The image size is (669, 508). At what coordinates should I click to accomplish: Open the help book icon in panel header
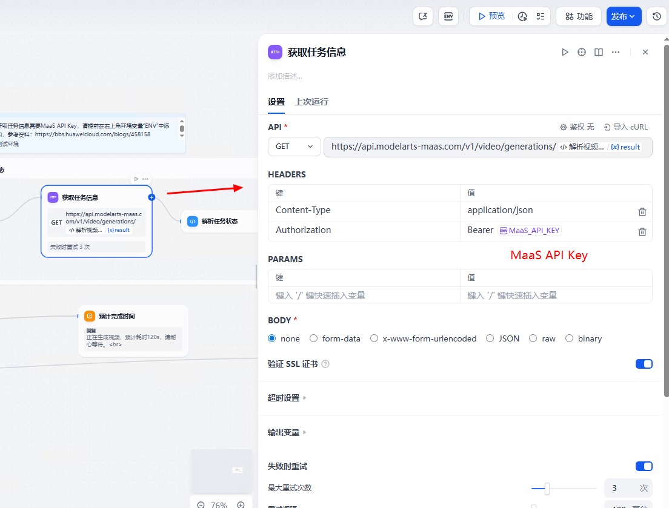pos(599,52)
